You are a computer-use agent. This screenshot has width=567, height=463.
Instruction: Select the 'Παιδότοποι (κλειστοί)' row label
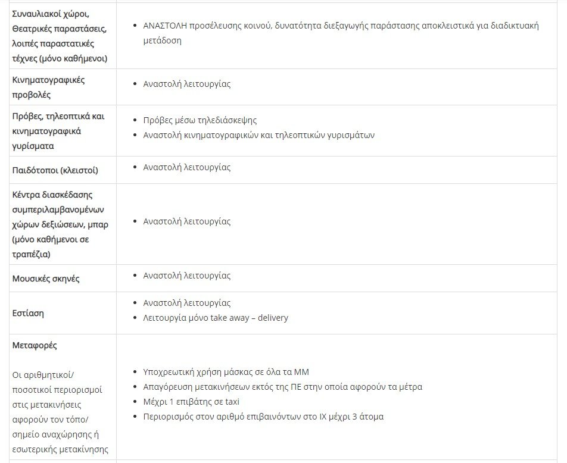(x=55, y=170)
